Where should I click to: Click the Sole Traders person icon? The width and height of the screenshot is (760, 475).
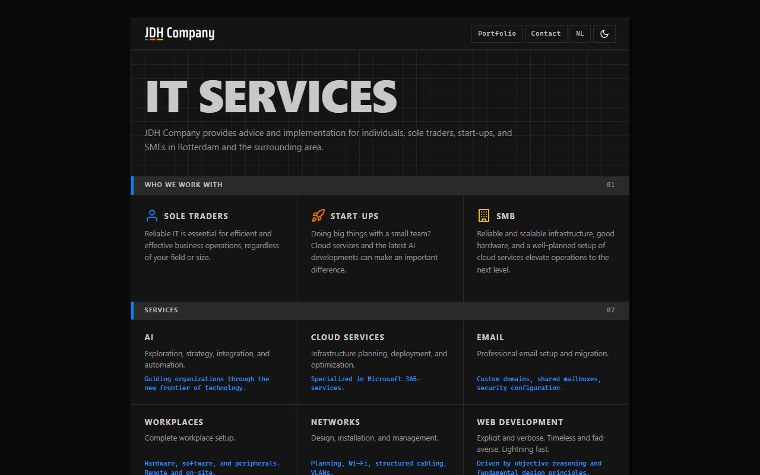(152, 216)
